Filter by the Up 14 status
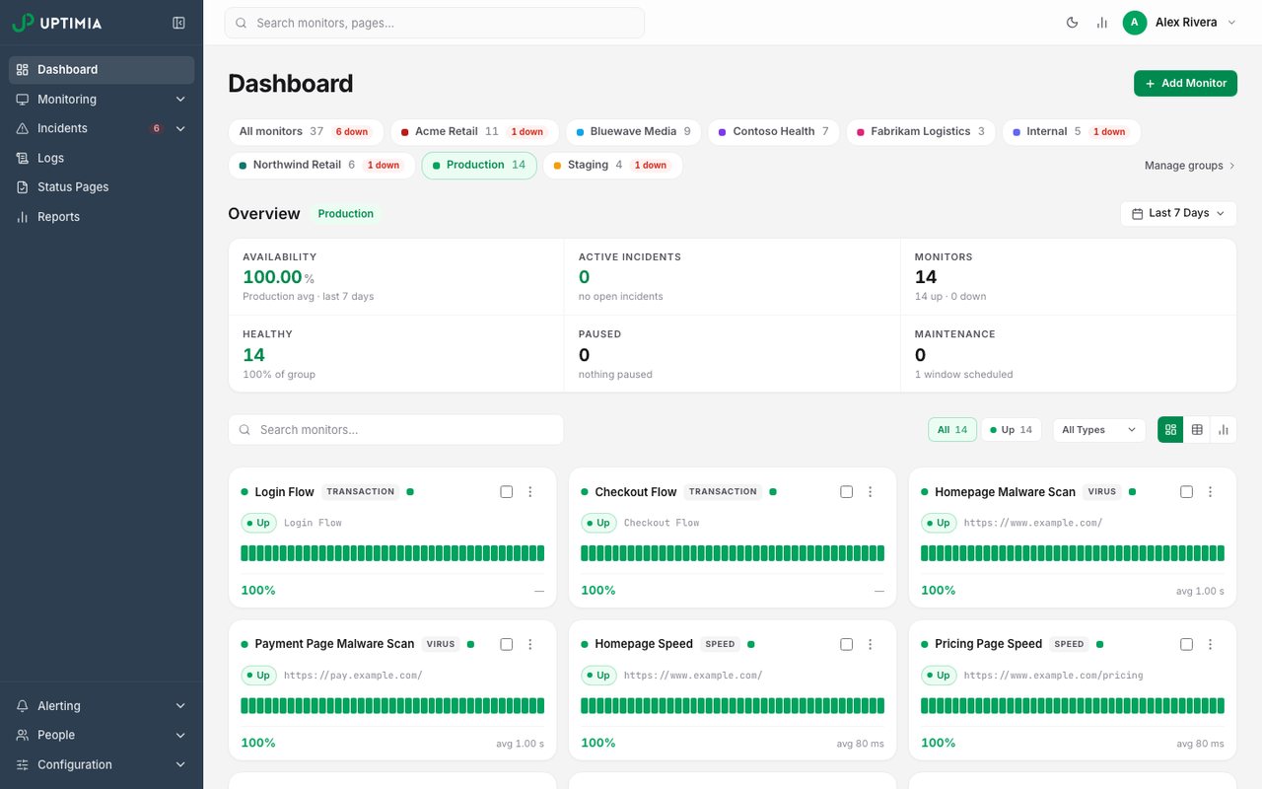 (1012, 430)
